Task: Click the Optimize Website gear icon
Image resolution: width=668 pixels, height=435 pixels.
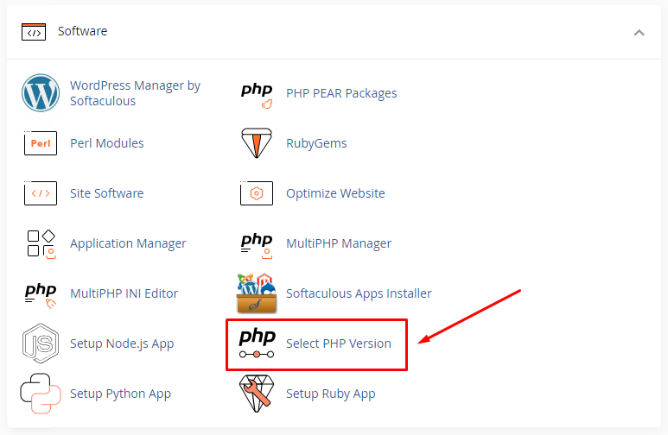Action: (257, 192)
